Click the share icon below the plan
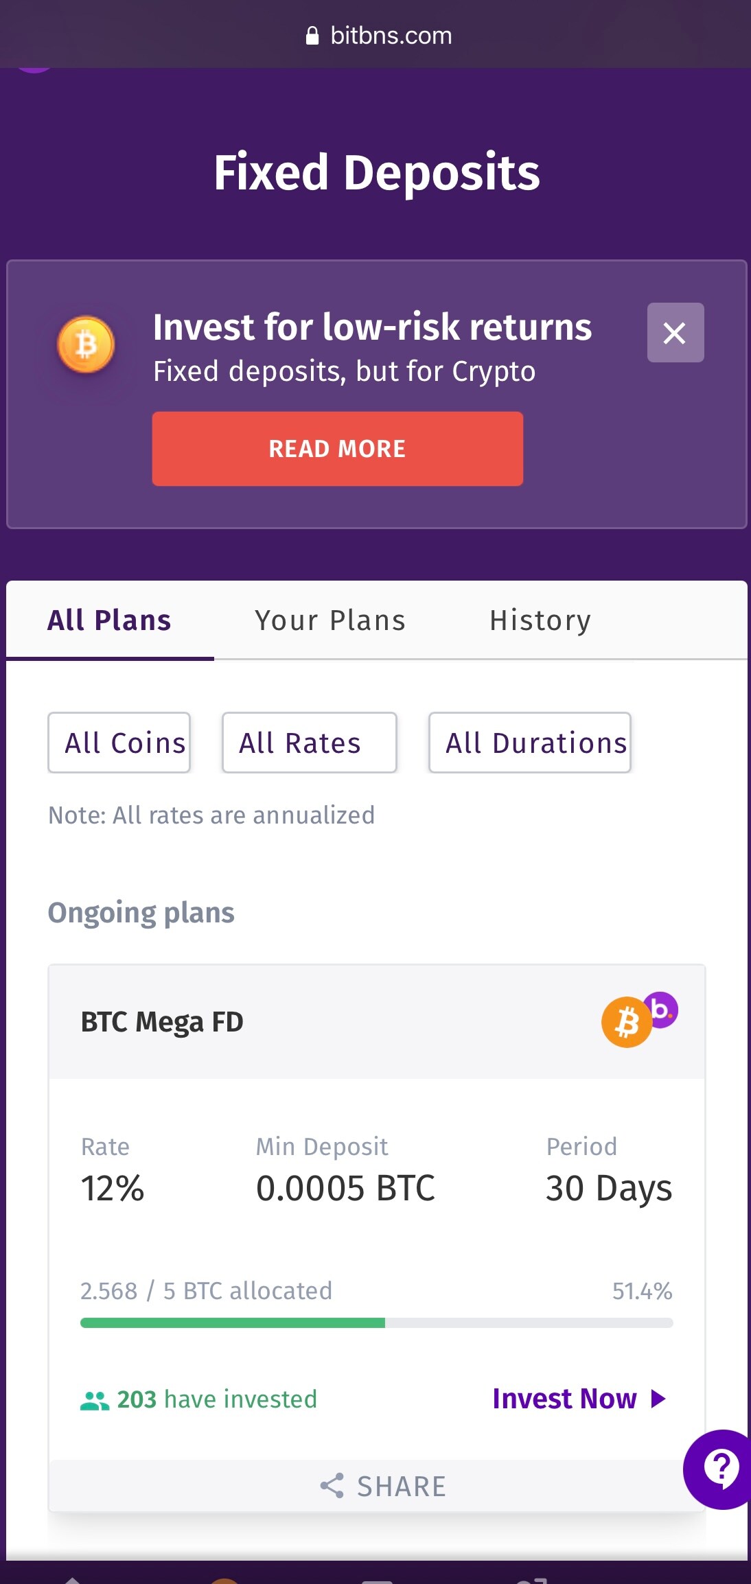Image resolution: width=751 pixels, height=1584 pixels. (332, 1486)
